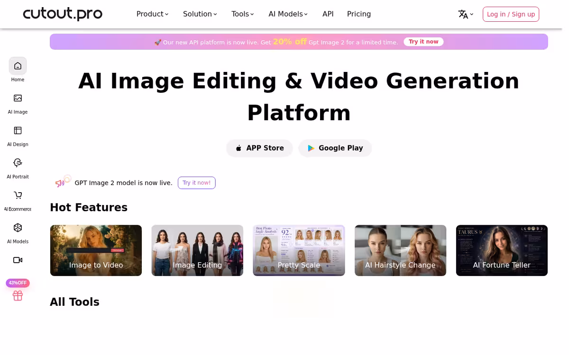Click Try it now! for GPT Image 2

click(196, 183)
